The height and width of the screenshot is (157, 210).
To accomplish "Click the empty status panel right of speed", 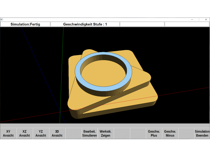I will [142, 24].
